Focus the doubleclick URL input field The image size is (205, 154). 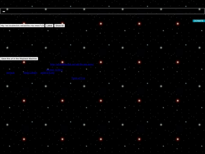pyautogui.click(x=22, y=25)
